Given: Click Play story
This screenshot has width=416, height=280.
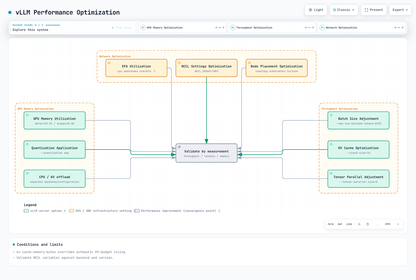Looking at the screenshot, I should (x=122, y=28).
